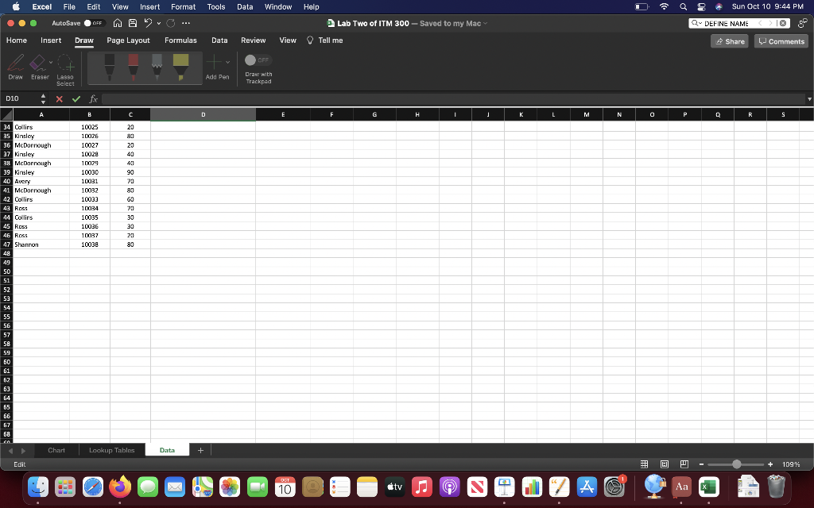Select the Draw tool

click(14, 67)
